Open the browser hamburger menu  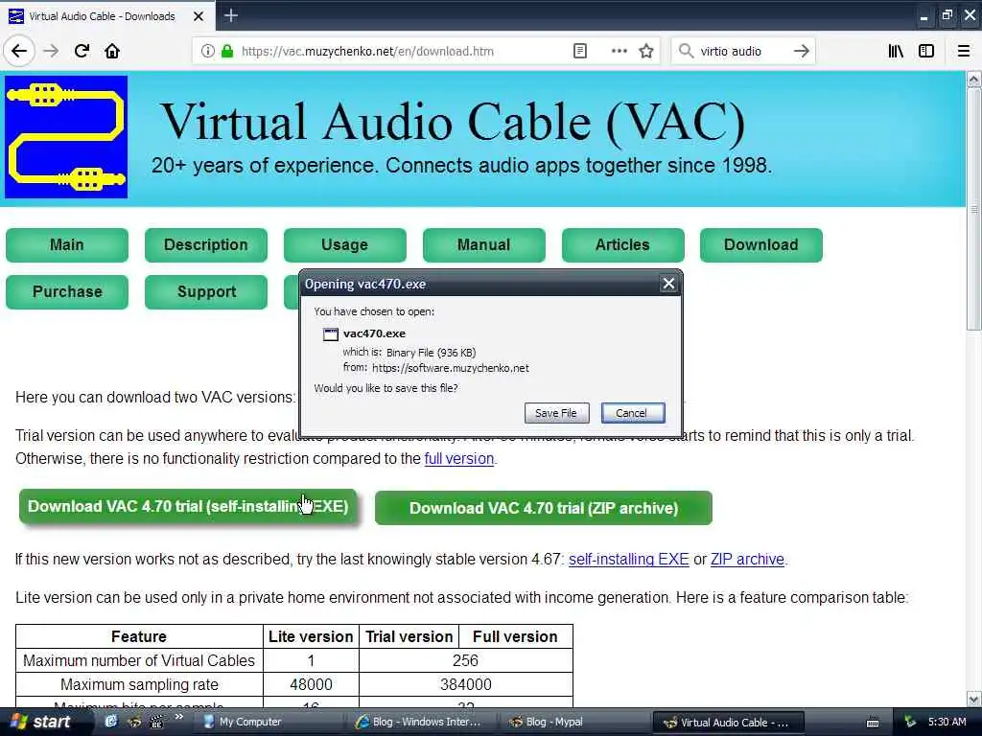(x=964, y=52)
